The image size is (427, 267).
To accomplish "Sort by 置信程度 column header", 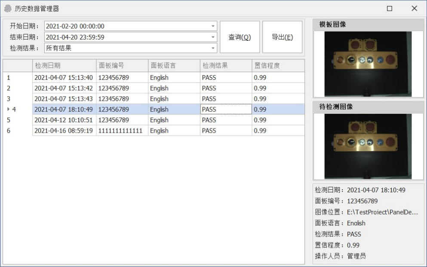I will 277,66.
